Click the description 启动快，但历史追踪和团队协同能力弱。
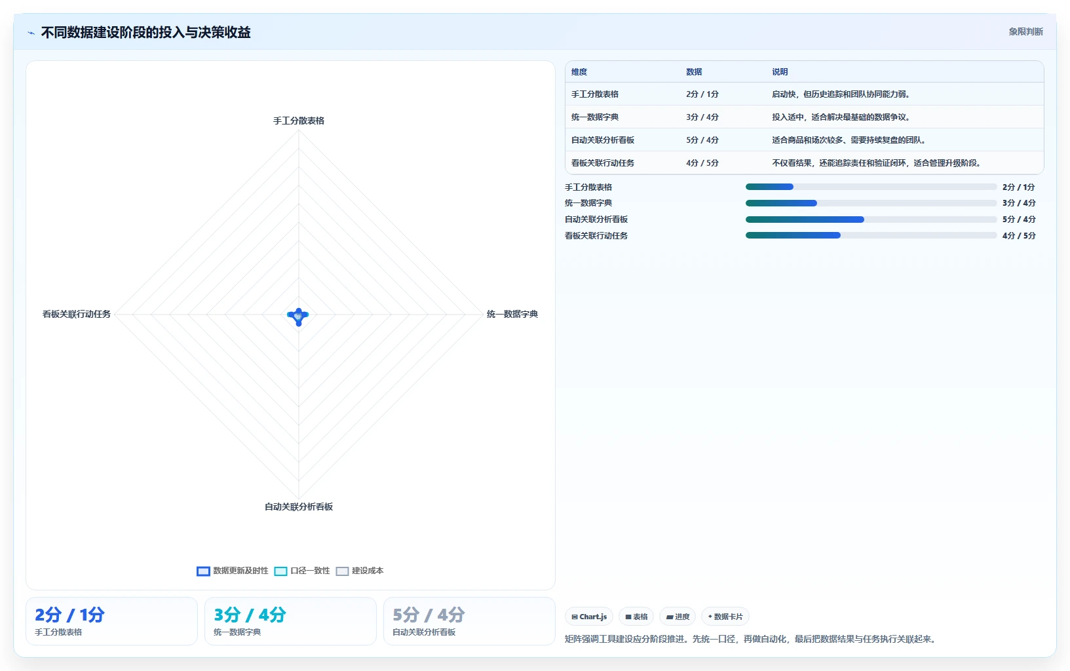Image resolution: width=1070 pixels, height=671 pixels. 841,94
